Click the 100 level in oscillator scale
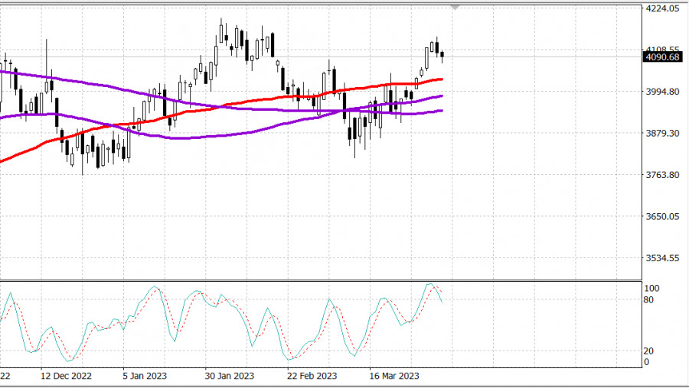This screenshot has height=388, width=689. [652, 289]
